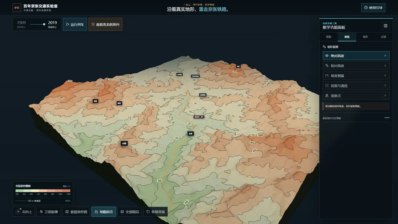This screenshot has width=398, height=224.
Task: Switch to the 视角 tab
Action: tap(328, 37)
